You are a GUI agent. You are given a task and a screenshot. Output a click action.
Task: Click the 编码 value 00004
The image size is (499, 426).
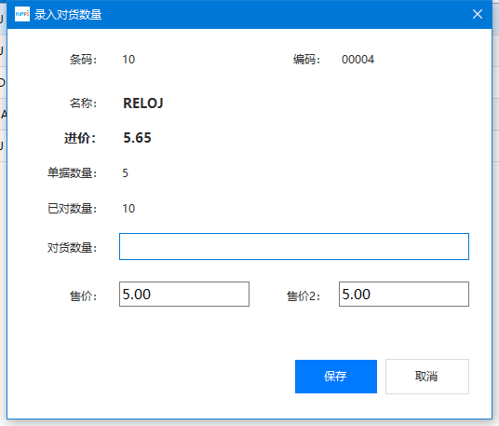pyautogui.click(x=357, y=60)
